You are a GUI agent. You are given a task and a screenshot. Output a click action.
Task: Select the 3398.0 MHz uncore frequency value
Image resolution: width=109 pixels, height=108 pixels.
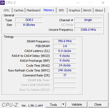tap(88, 30)
